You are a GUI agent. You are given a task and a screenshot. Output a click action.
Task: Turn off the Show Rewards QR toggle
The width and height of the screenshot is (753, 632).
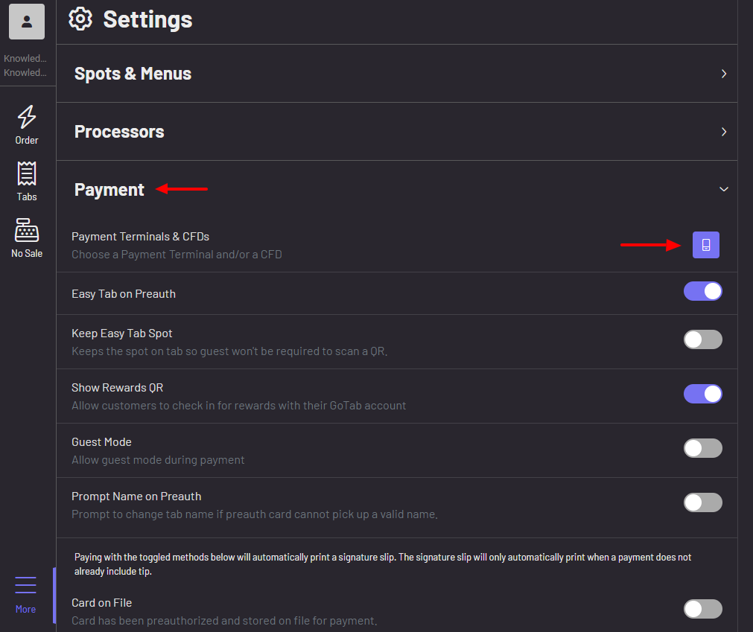click(702, 394)
